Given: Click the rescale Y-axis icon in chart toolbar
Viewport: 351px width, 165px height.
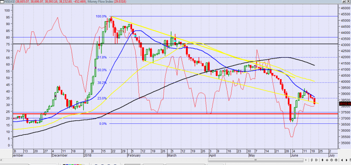Looking at the screenshot, I should click(312, 160).
